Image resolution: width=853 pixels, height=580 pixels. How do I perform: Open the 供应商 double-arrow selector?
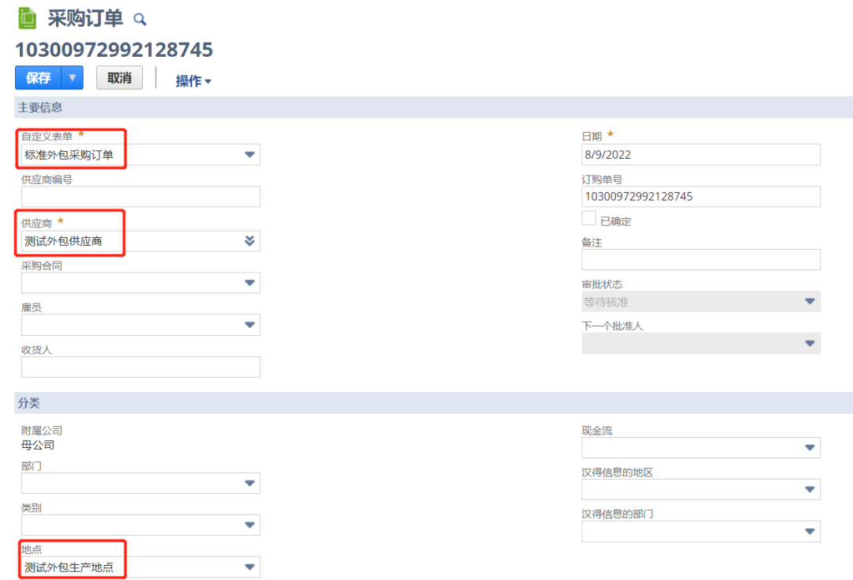coord(249,241)
